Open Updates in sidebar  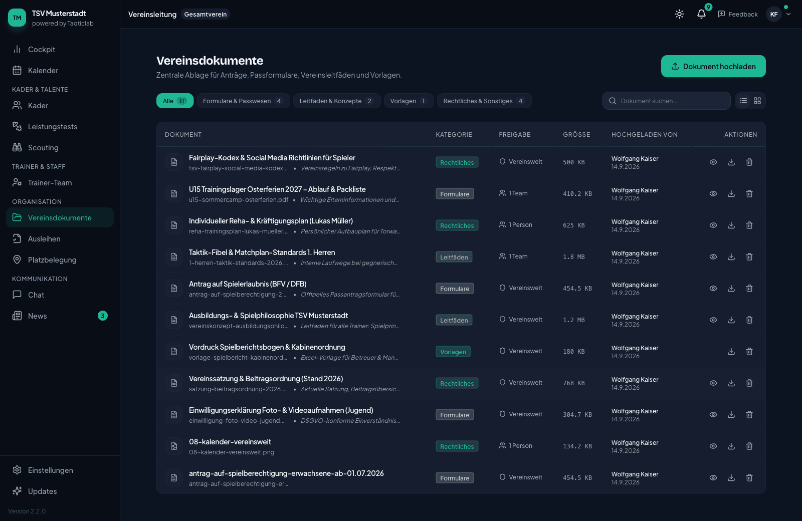tap(60, 491)
